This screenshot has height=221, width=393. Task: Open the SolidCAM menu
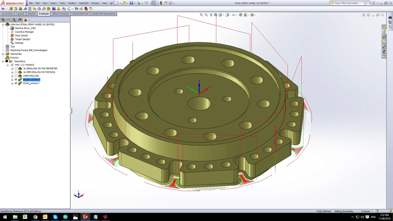(x=83, y=3)
